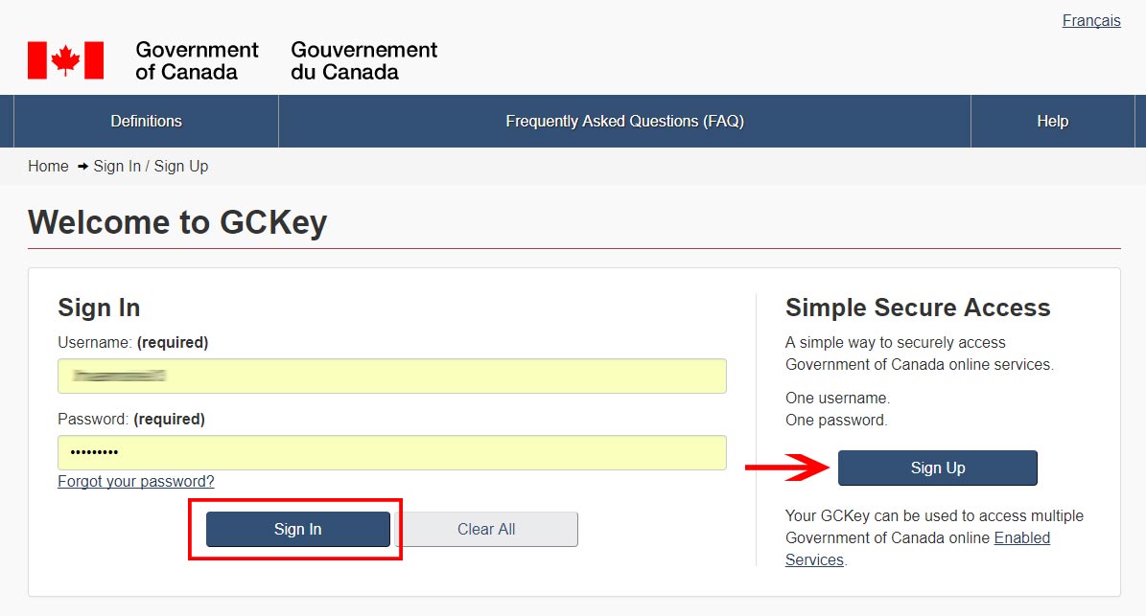Open the Help menu item

[x=1052, y=122]
